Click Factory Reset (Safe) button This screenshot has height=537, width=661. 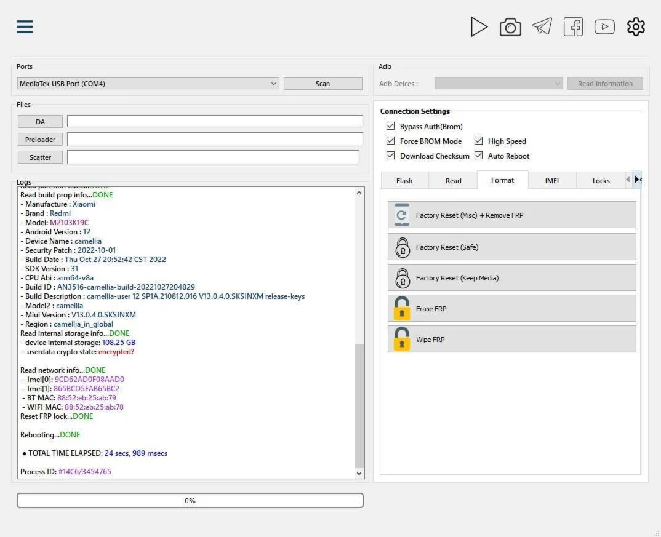tap(511, 247)
